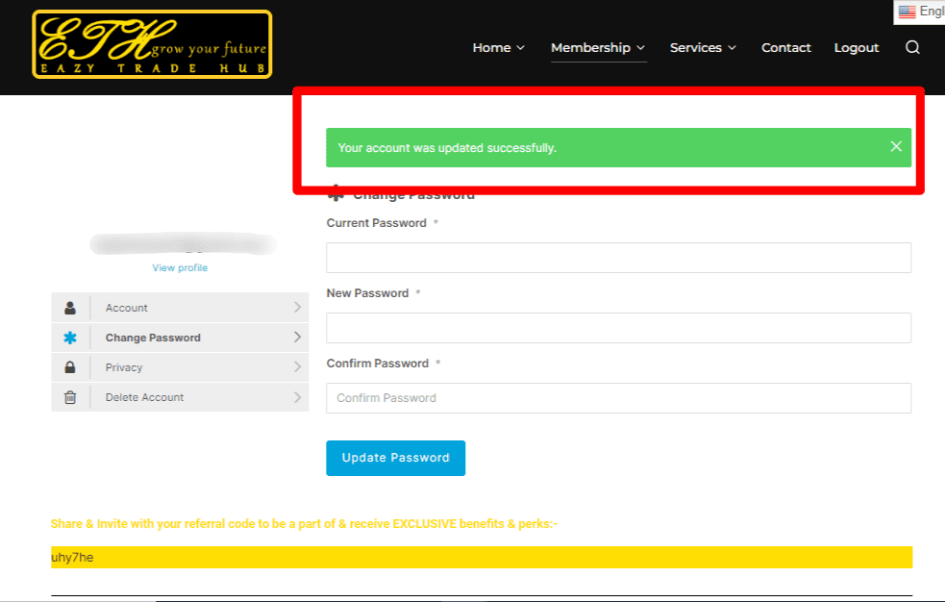Click the Change Password asterisk icon
Image resolution: width=945 pixels, height=602 pixels.
pyautogui.click(x=70, y=338)
